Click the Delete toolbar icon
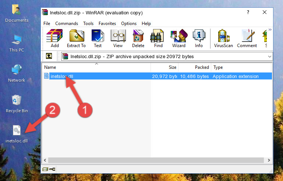 click(138, 38)
